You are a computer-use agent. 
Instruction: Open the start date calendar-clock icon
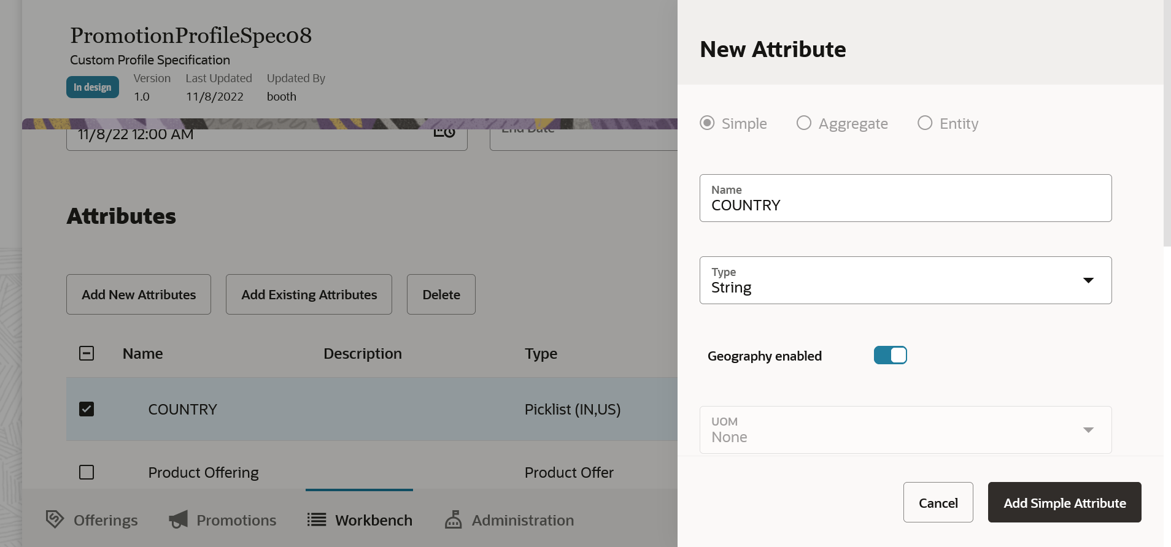(444, 132)
